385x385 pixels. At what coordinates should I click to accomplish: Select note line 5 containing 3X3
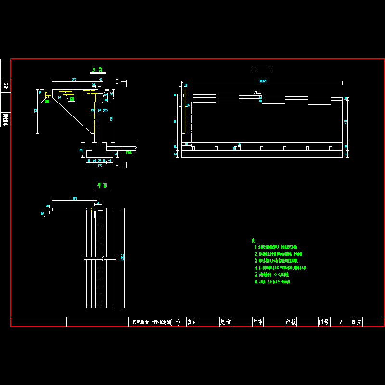(271, 275)
